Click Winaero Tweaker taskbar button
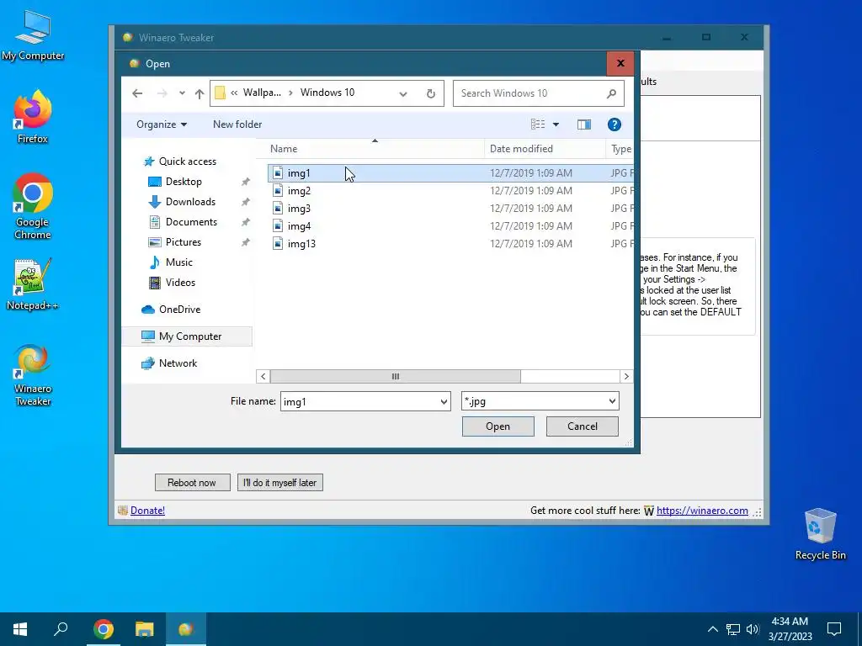This screenshot has height=646, width=862. [186, 629]
